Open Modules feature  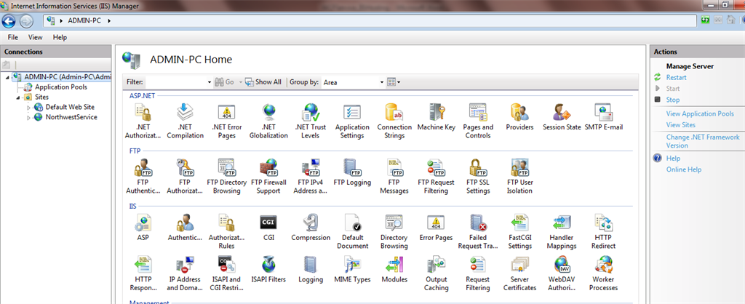[394, 269]
